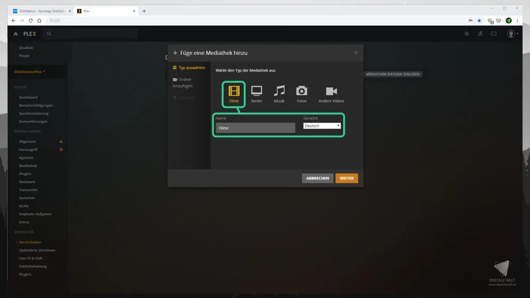Open Player in sidebar
530x298 pixels.
pos(24,56)
